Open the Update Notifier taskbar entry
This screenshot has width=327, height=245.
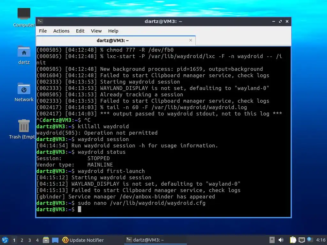pyautogui.click(x=83, y=240)
